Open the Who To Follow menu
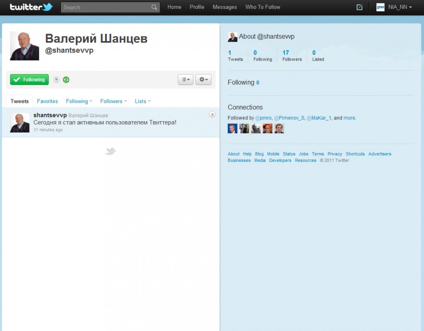 pyautogui.click(x=262, y=7)
